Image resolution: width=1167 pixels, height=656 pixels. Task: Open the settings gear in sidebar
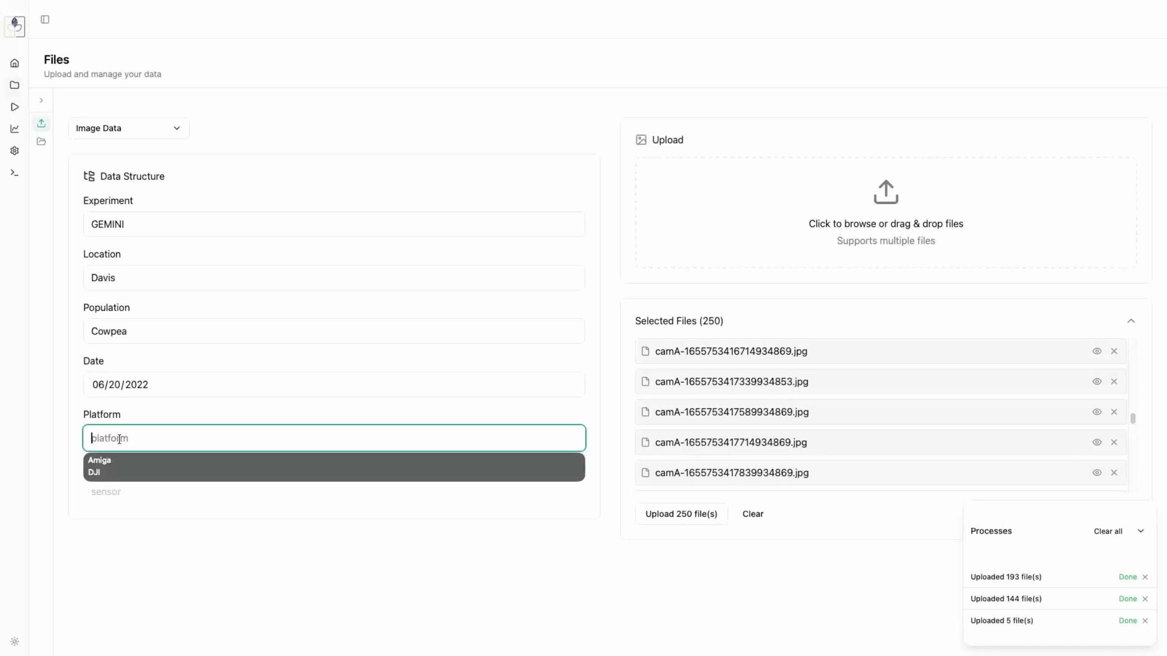15,151
